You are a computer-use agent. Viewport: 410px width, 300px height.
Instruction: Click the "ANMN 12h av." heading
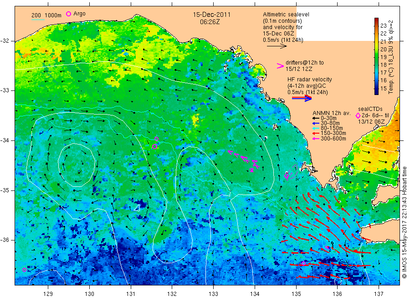click(x=332, y=113)
